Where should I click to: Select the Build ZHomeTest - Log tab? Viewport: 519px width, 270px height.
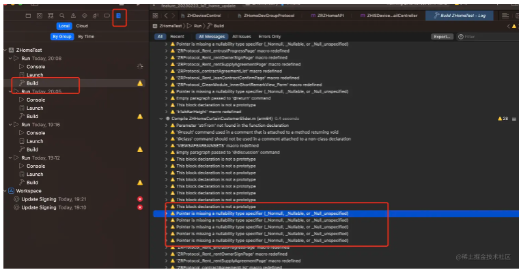[x=460, y=16]
